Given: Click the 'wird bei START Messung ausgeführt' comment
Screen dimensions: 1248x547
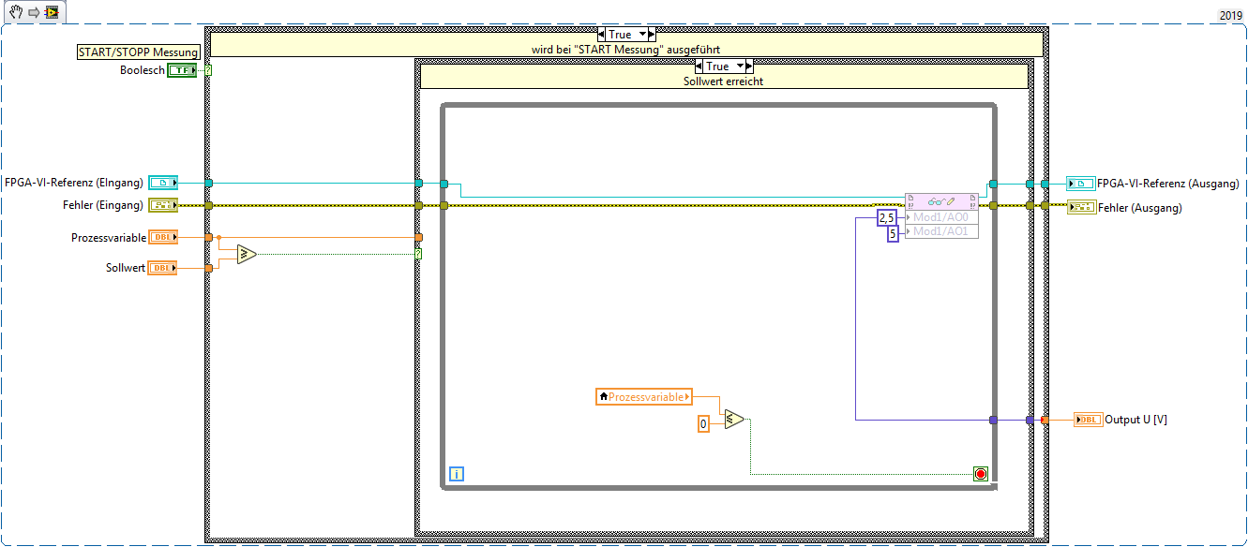Looking at the screenshot, I should [625, 49].
